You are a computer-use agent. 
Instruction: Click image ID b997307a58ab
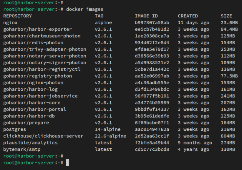(x=152, y=23)
